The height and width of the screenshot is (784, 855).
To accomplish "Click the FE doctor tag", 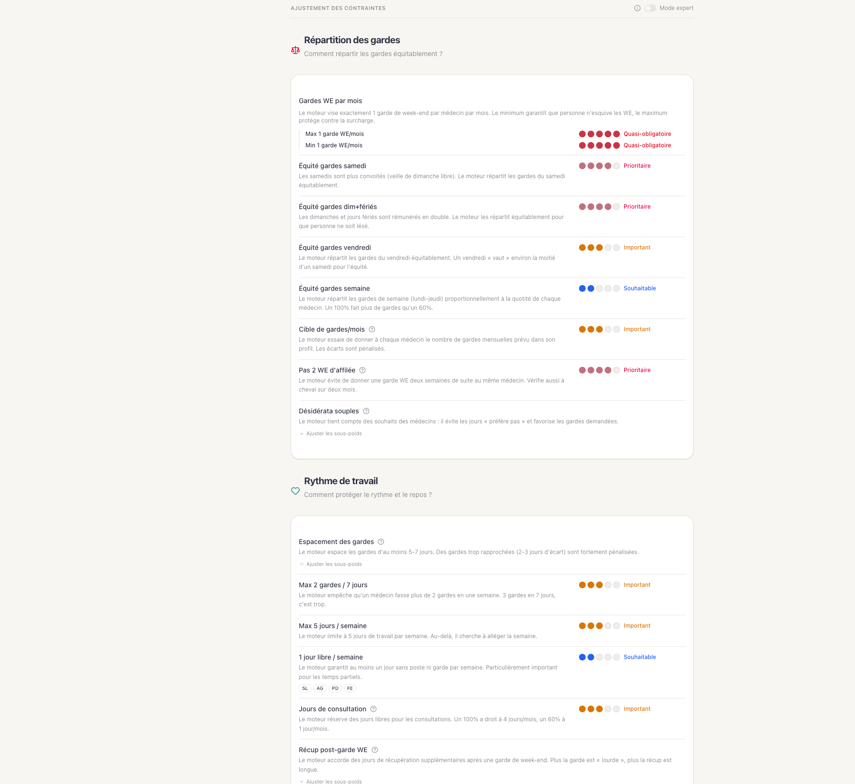I will click(350, 688).
